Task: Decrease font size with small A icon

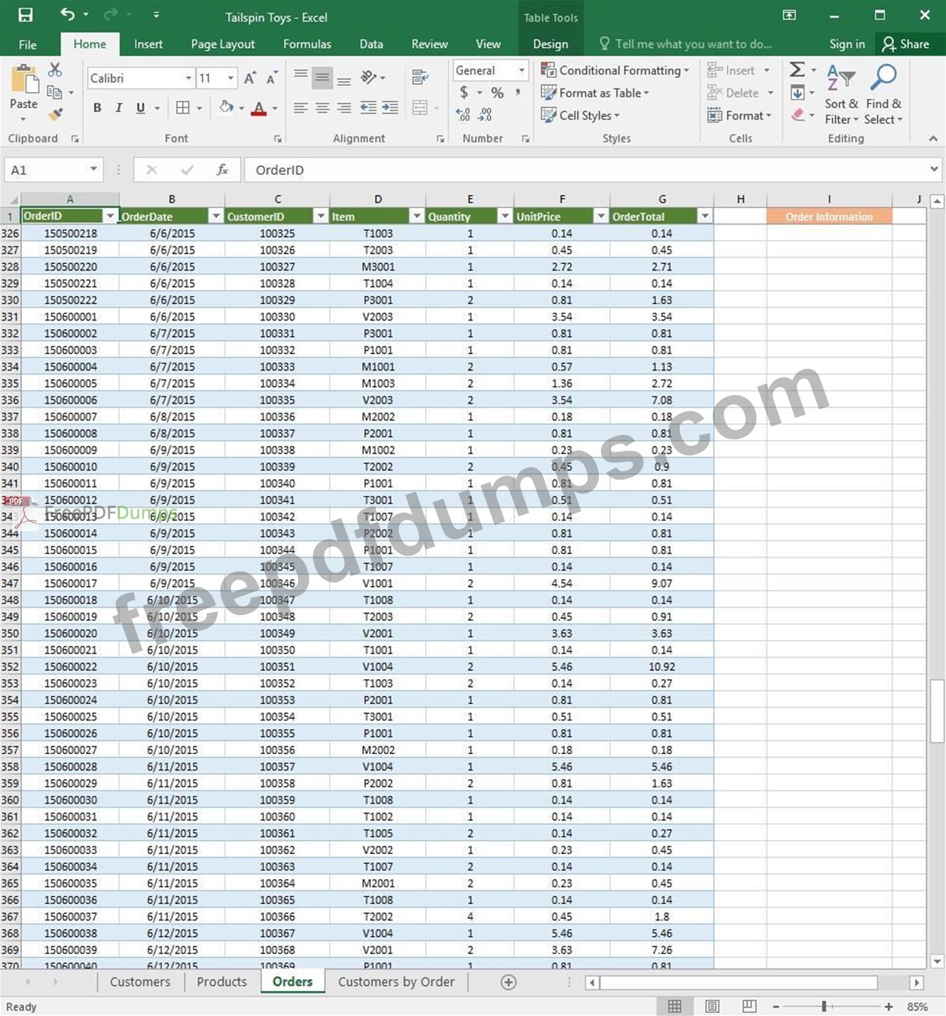Action: point(271,78)
